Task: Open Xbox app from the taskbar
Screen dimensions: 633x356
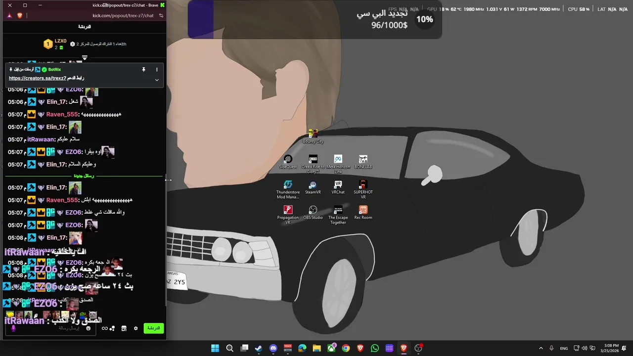Action: [x=331, y=348]
